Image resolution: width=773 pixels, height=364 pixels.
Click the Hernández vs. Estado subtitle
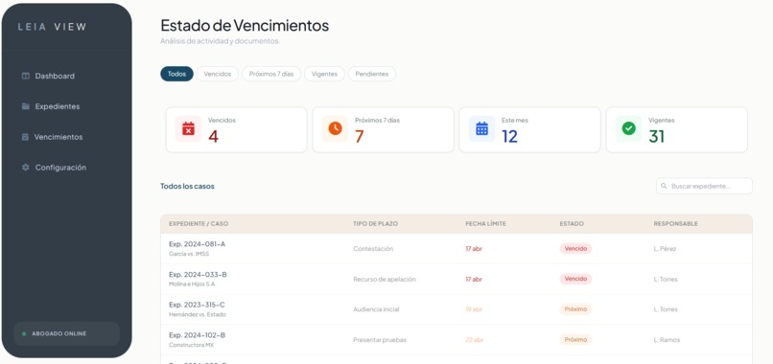pos(198,315)
